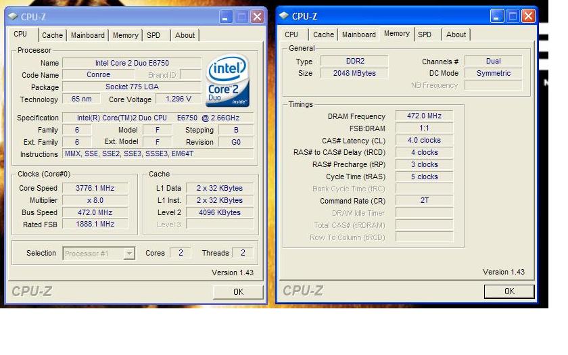Click the empty Bank Cycle Time (tRC) field
Image resolution: width=568 pixels, height=355 pixels.
[x=424, y=189]
